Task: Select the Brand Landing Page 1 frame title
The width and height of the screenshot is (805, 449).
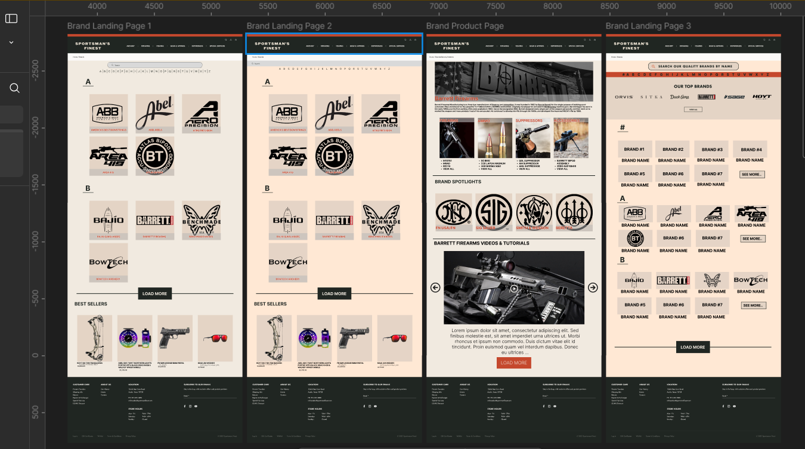Action: point(109,26)
